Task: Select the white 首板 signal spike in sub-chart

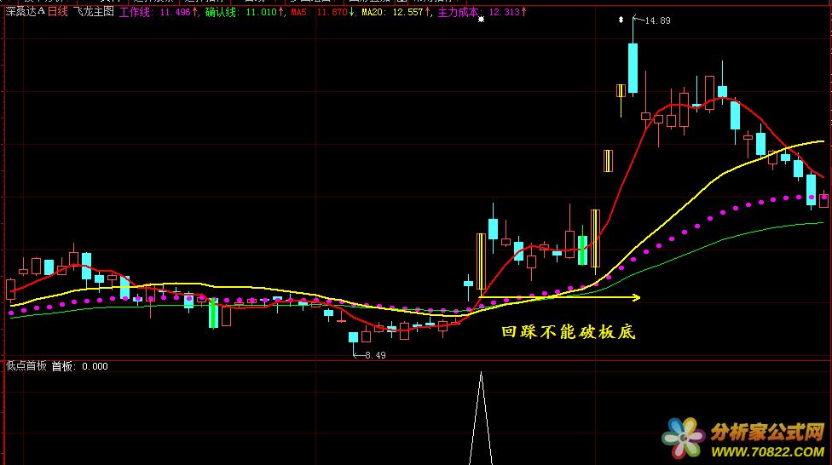Action: point(481,418)
